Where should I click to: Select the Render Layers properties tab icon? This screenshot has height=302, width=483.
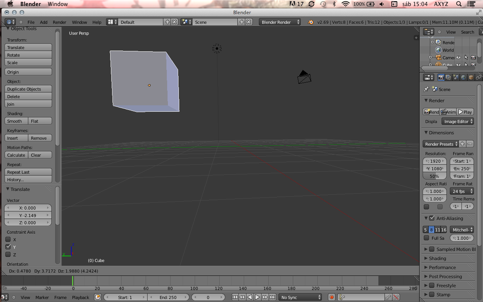tap(448, 77)
